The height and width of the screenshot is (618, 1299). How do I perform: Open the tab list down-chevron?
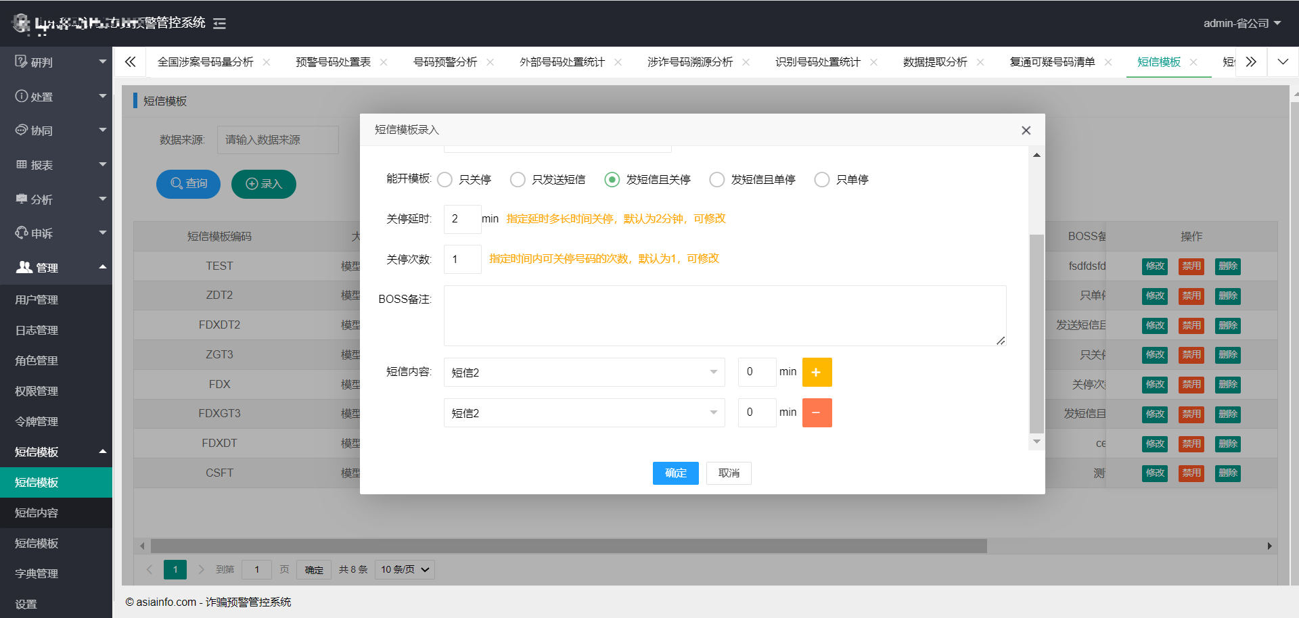[x=1283, y=62]
